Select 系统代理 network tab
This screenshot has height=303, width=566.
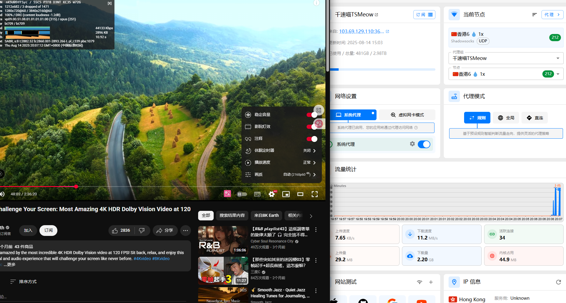[x=353, y=115]
